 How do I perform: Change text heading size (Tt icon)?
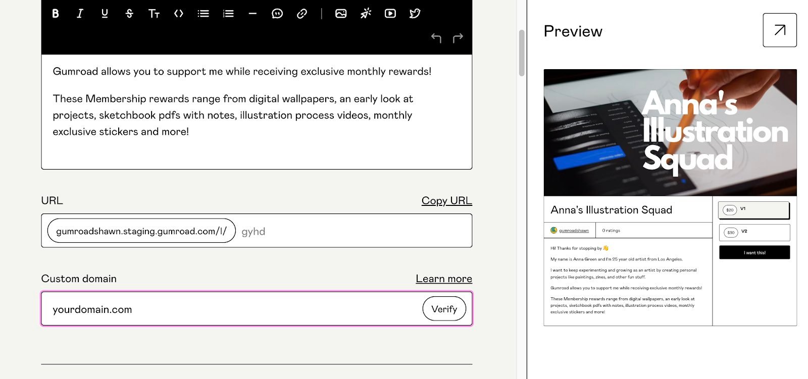154,14
